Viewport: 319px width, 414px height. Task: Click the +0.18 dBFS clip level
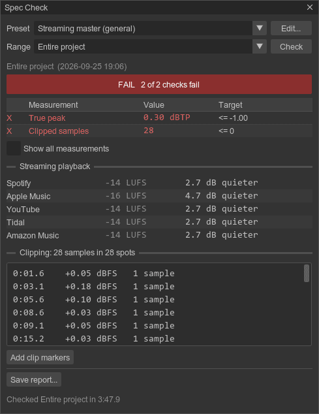pyautogui.click(x=91, y=287)
